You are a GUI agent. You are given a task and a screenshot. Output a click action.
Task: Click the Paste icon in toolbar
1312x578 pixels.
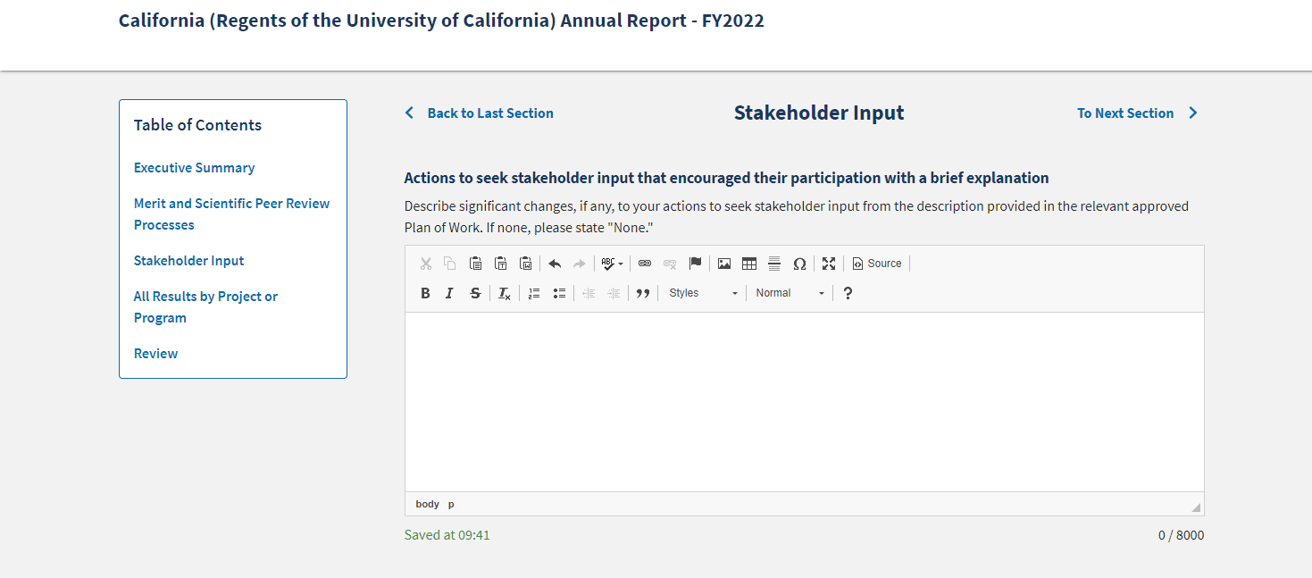[x=476, y=264]
